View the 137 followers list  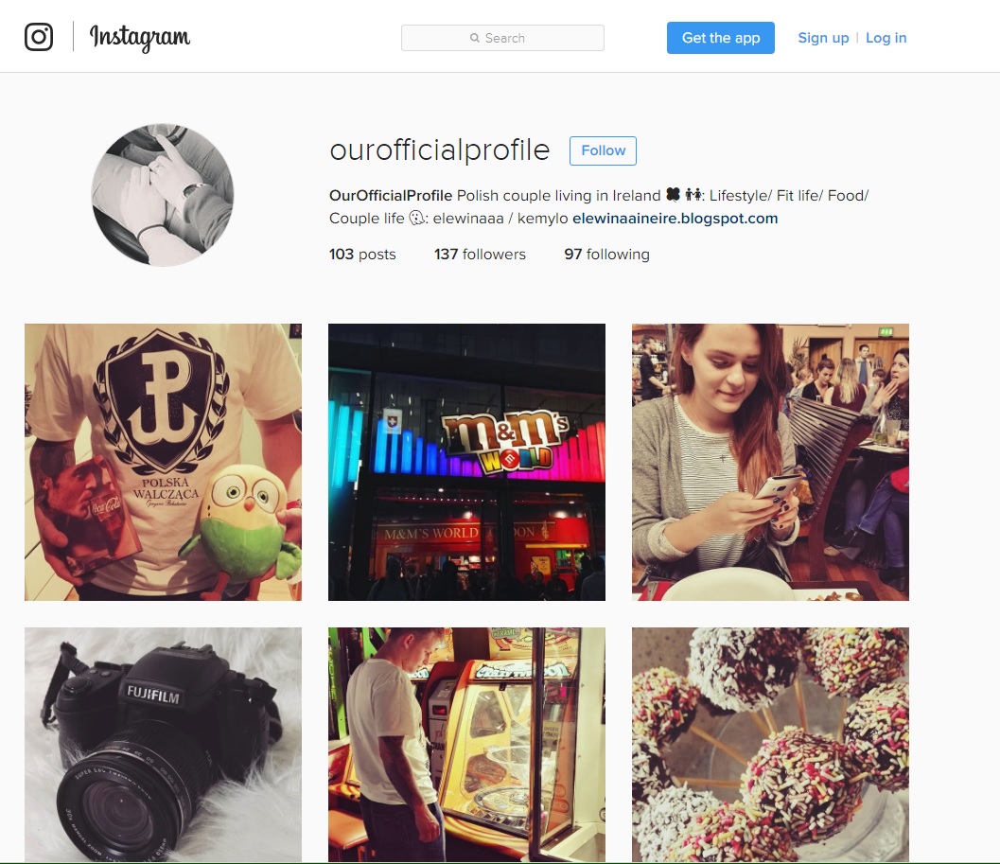point(480,254)
